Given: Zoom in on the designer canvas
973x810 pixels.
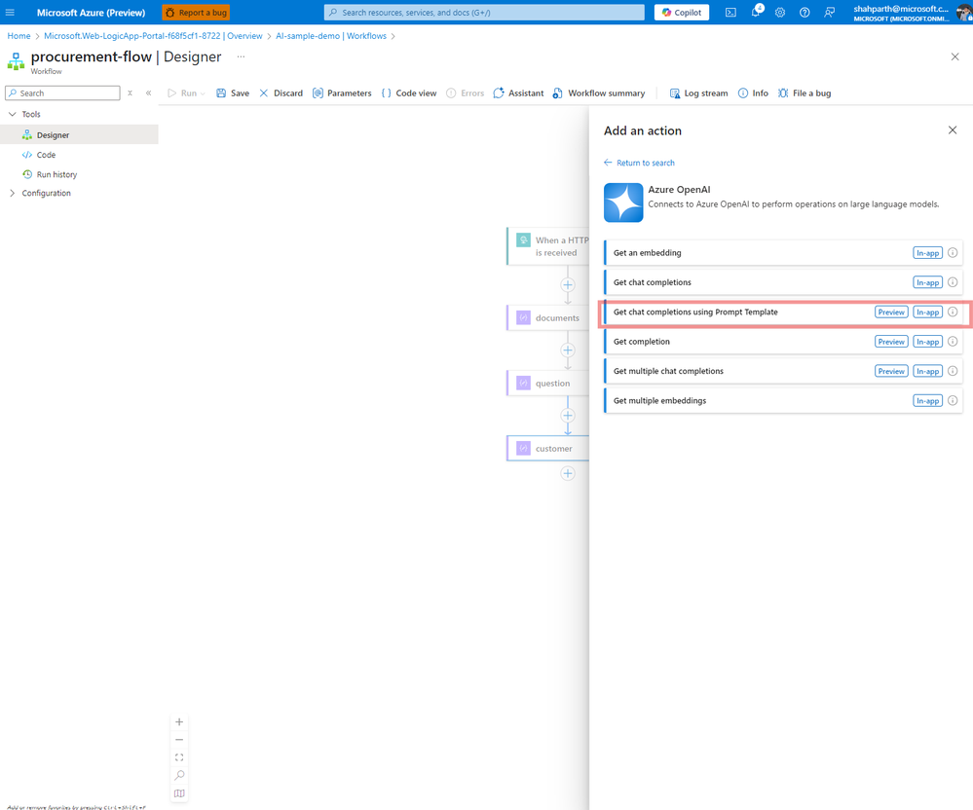Looking at the screenshot, I should click(179, 722).
